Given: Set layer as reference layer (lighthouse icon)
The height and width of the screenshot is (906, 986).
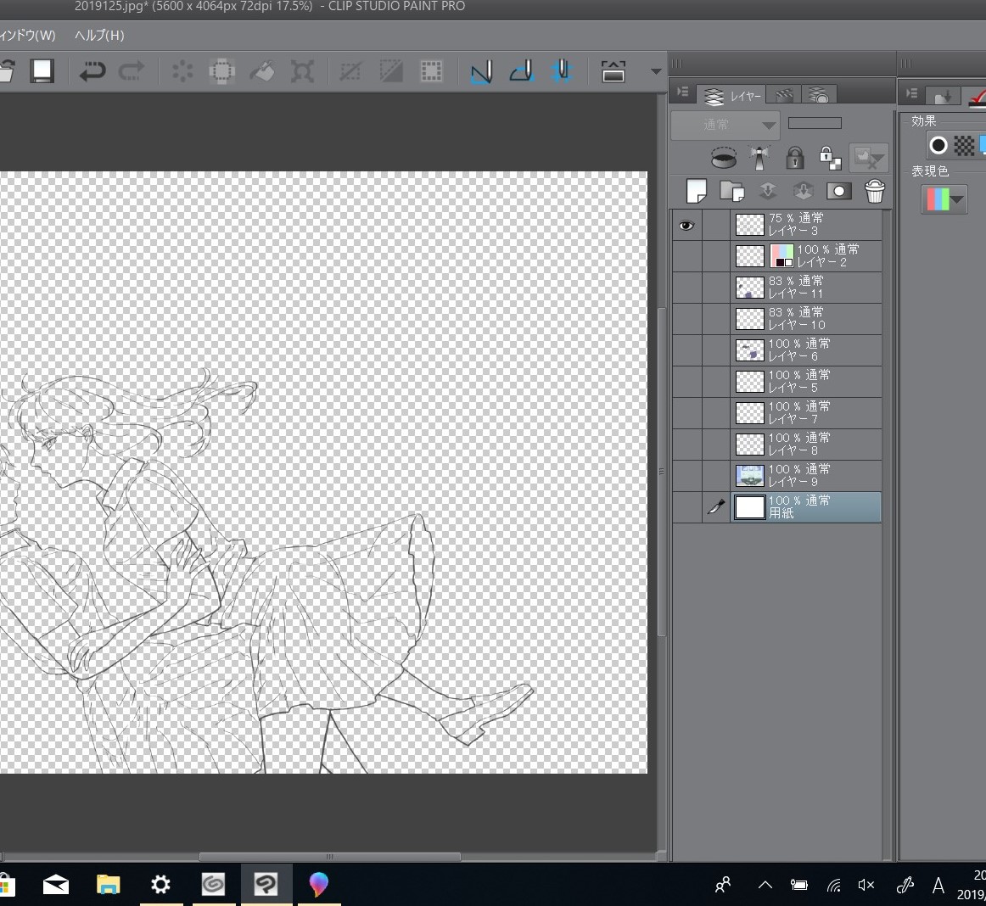Looking at the screenshot, I should pos(759,158).
